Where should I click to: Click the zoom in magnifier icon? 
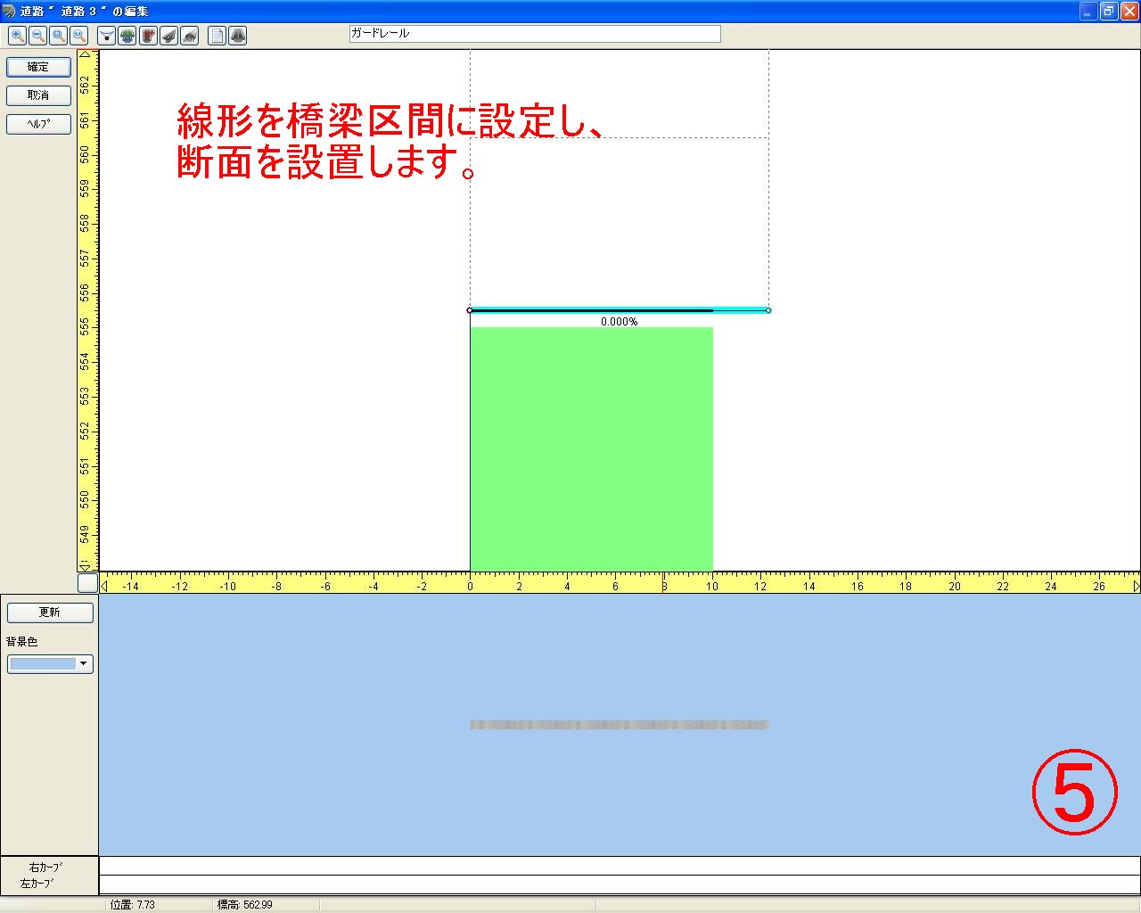(x=17, y=36)
